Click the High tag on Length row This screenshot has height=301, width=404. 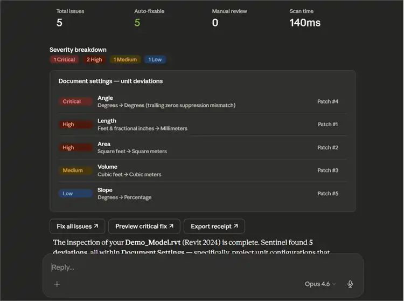click(x=75, y=124)
